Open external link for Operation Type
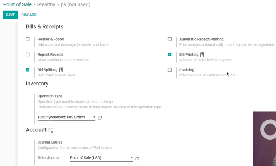 coord(100,118)
